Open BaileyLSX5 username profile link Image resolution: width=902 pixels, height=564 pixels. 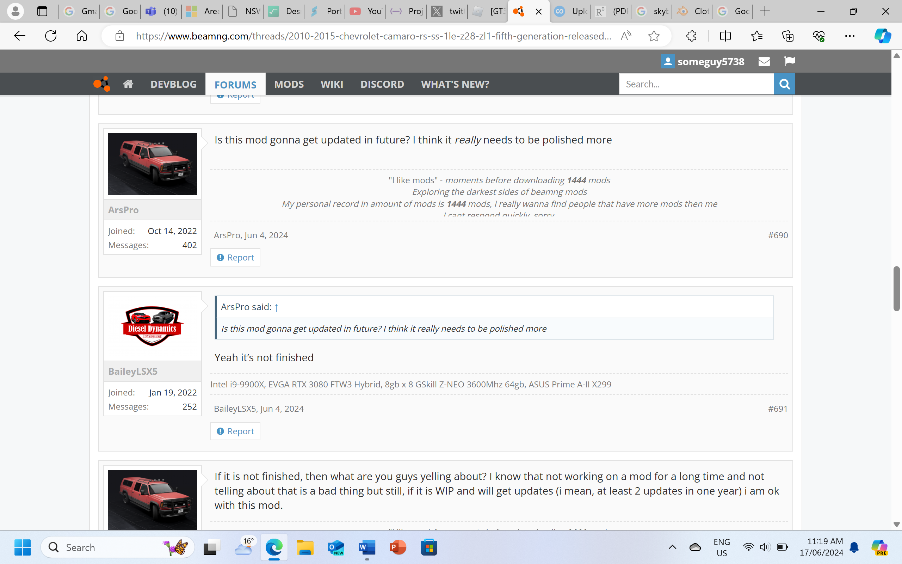pos(133,371)
